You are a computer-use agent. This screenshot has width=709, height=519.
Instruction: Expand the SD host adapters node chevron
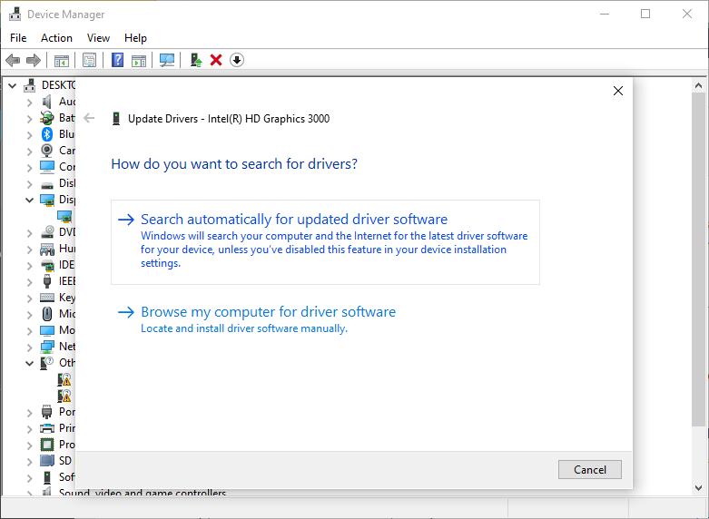[30, 461]
